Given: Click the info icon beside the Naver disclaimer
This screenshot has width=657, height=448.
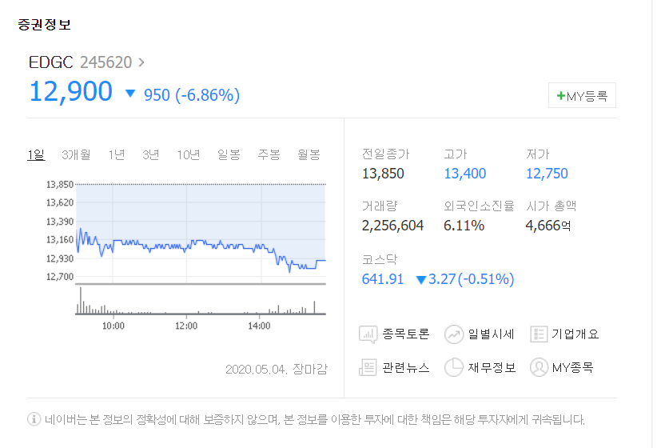Looking at the screenshot, I should 34,418.
